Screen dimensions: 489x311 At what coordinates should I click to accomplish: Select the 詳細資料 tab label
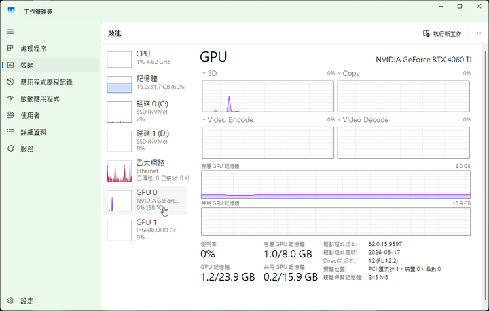pos(33,132)
